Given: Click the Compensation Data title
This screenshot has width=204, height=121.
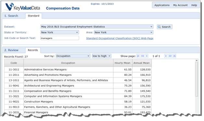Looking at the screenshot, I should click(x=63, y=8).
